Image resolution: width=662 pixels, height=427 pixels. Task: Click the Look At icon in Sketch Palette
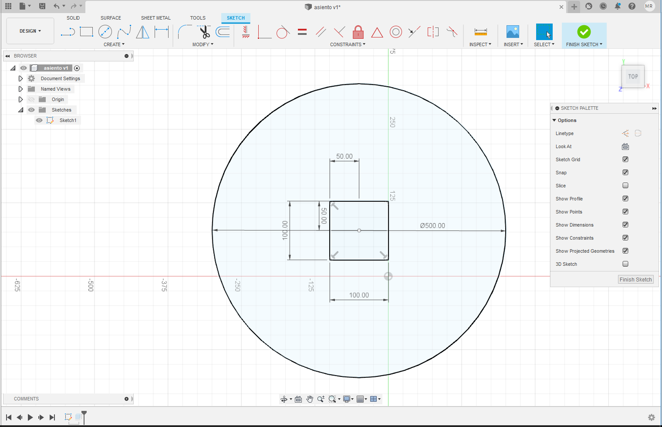625,147
